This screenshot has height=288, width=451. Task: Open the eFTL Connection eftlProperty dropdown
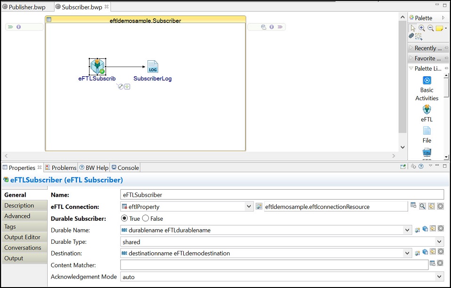tap(249, 207)
